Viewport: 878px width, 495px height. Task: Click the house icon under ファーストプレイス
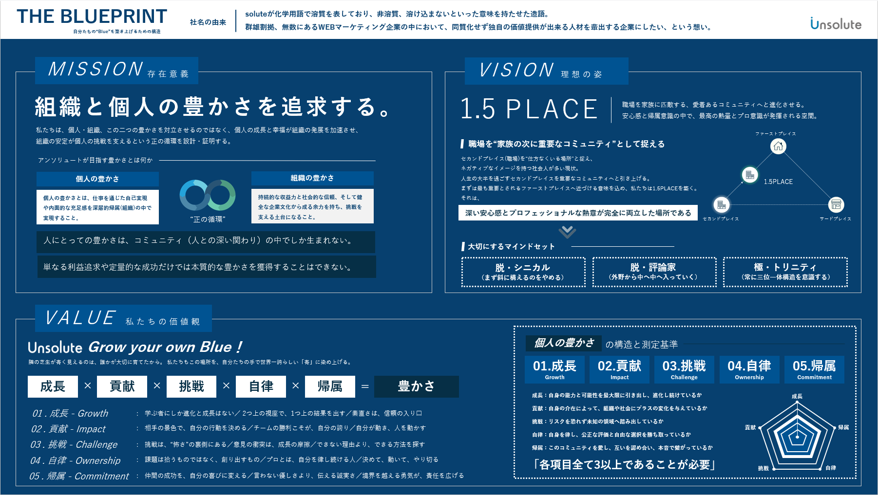coord(778,146)
